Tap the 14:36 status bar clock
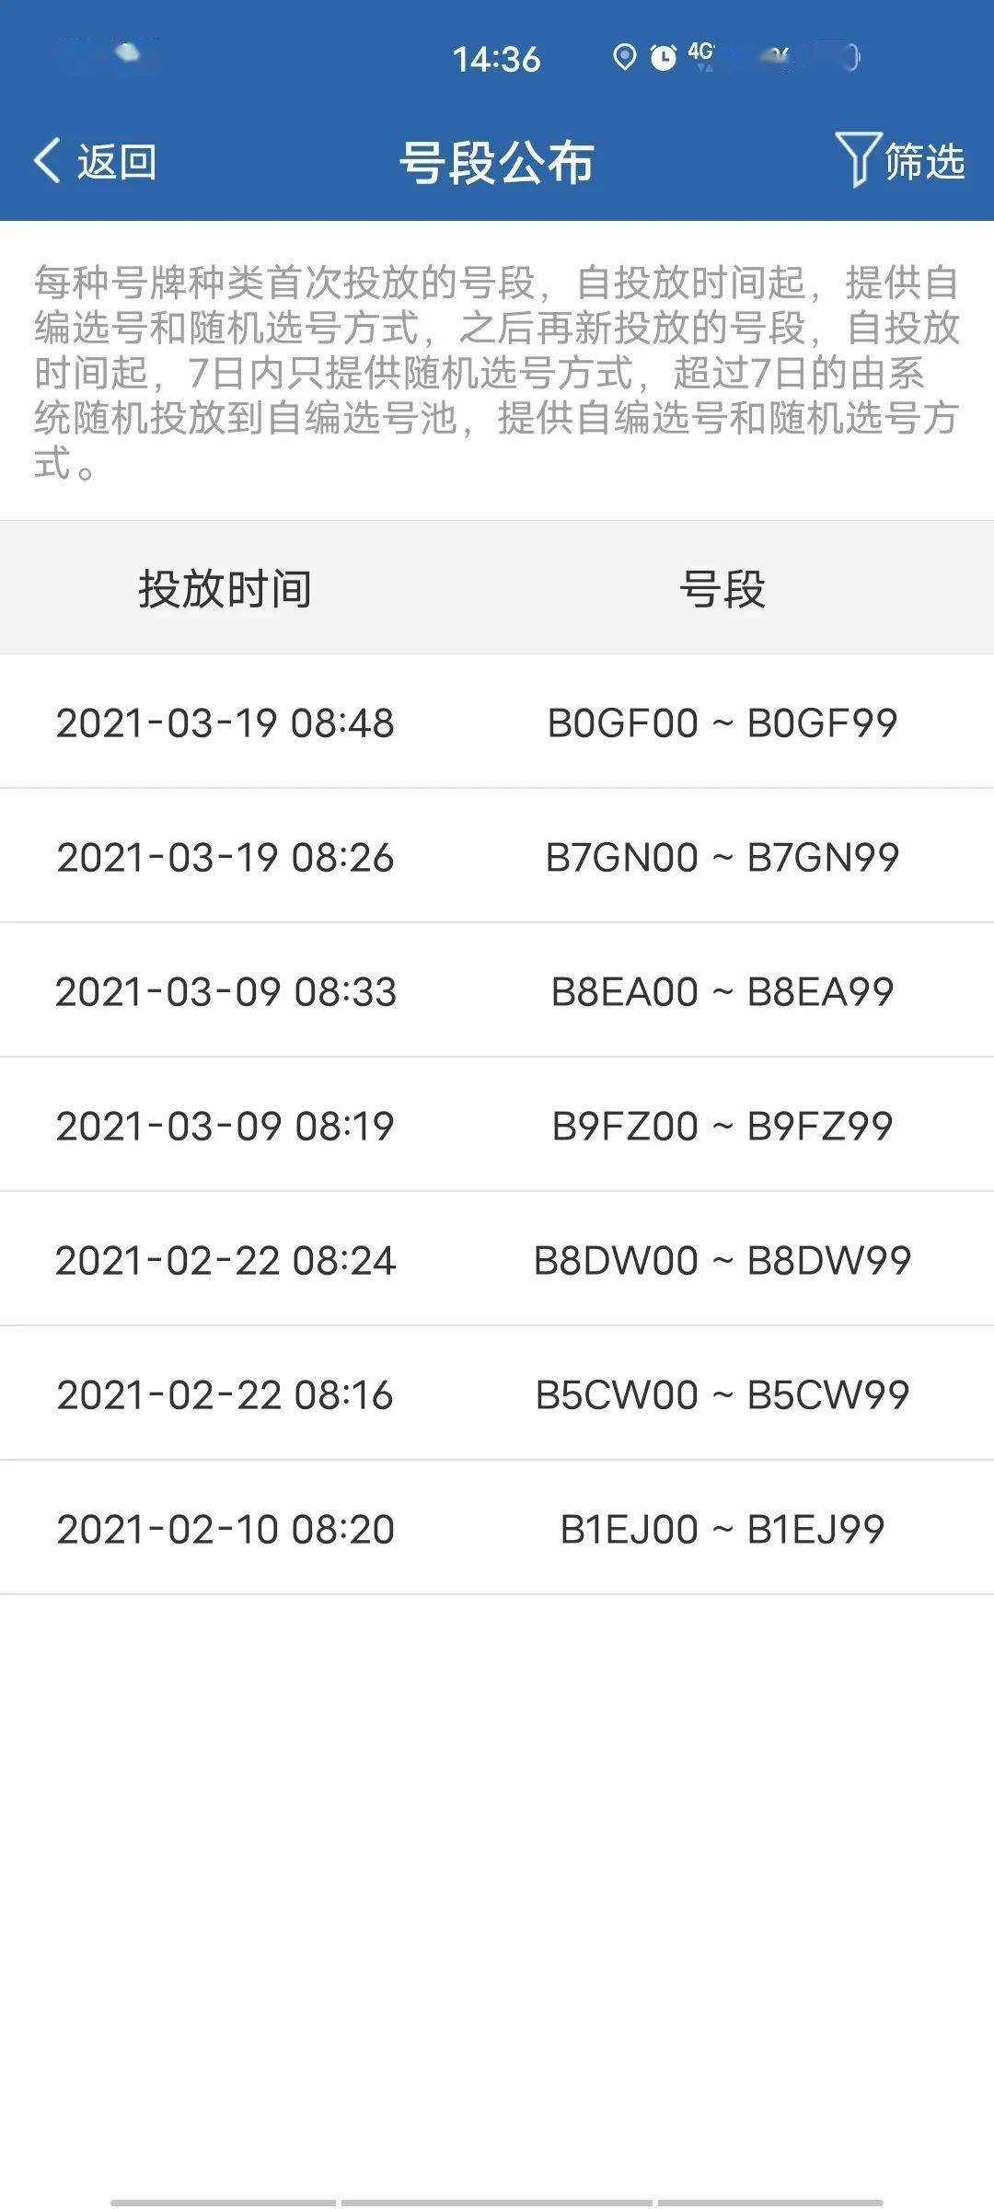The height and width of the screenshot is (2209, 994). (x=496, y=59)
